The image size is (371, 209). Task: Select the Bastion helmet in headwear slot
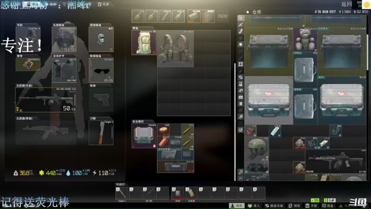[64, 39]
